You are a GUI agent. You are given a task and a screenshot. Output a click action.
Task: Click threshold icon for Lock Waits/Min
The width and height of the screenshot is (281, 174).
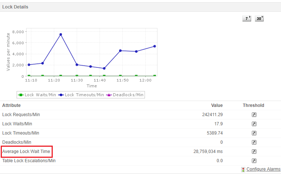[x=254, y=124]
